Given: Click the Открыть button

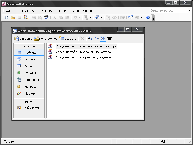Looking at the screenshot, I should click(23, 39).
